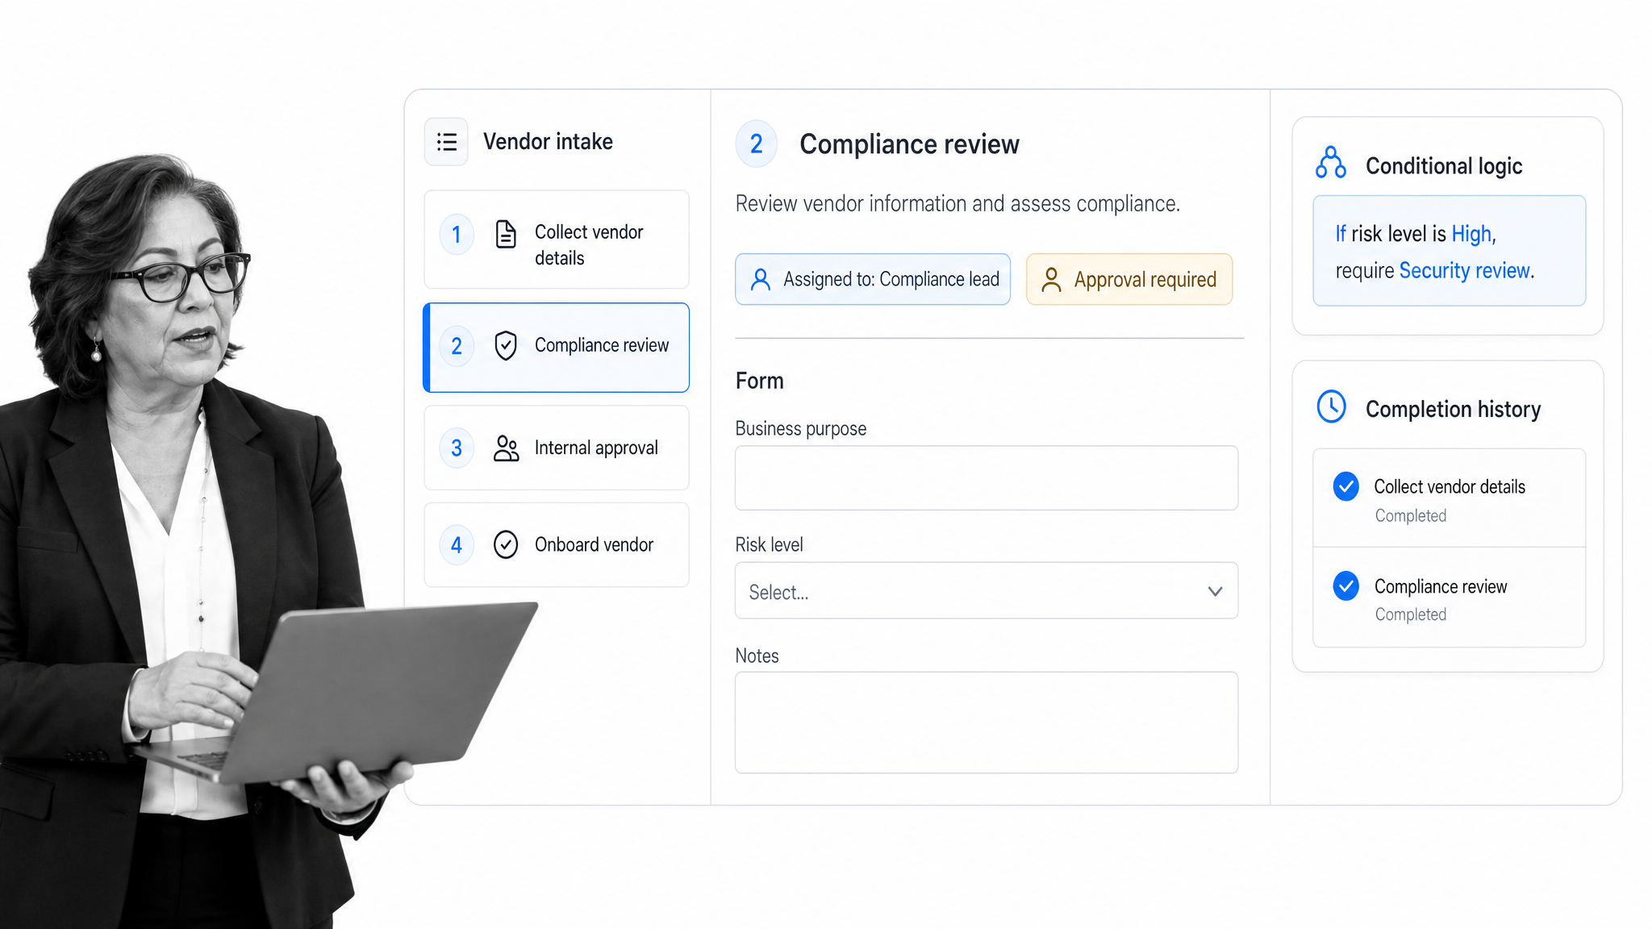Click the large 2 badge beside Compliance review heading
1652x929 pixels.
click(x=757, y=144)
